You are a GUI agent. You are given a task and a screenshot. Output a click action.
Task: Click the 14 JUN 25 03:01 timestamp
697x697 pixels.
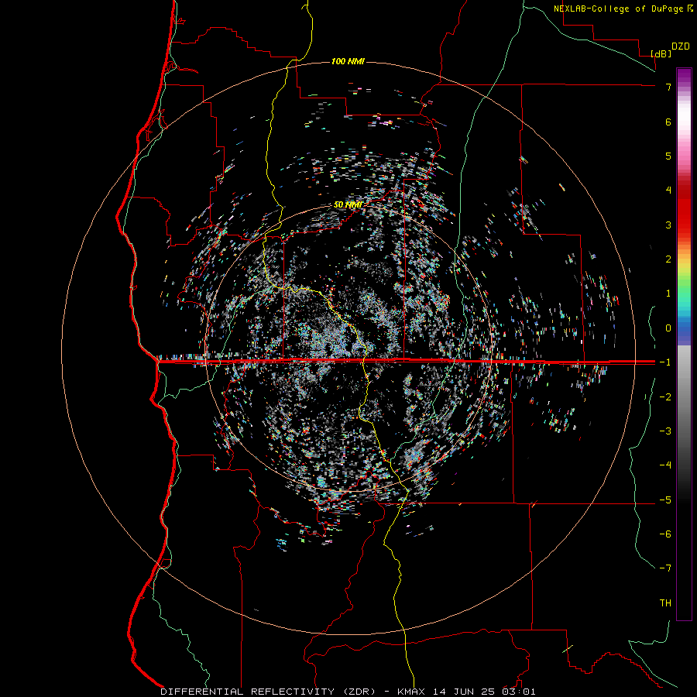483,692
